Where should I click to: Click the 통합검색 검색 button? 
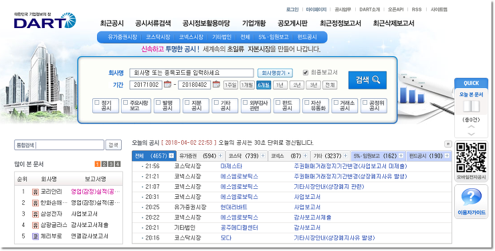113,145
